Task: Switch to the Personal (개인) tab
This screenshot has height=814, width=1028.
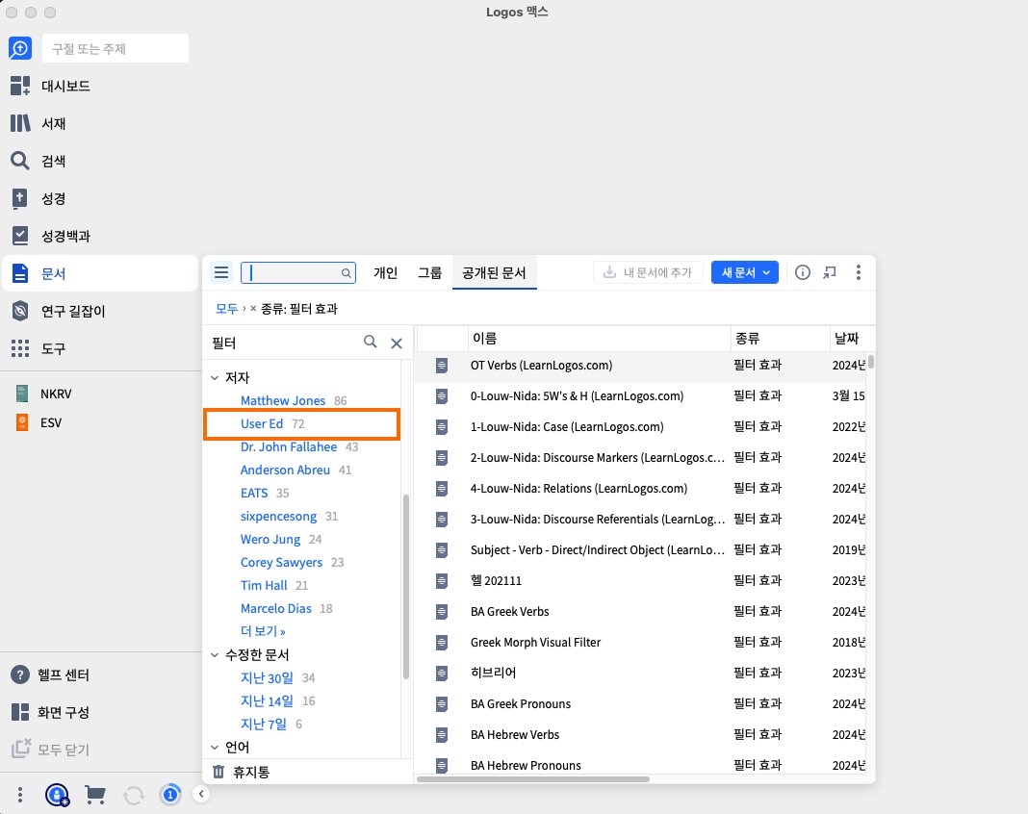Action: [x=385, y=272]
